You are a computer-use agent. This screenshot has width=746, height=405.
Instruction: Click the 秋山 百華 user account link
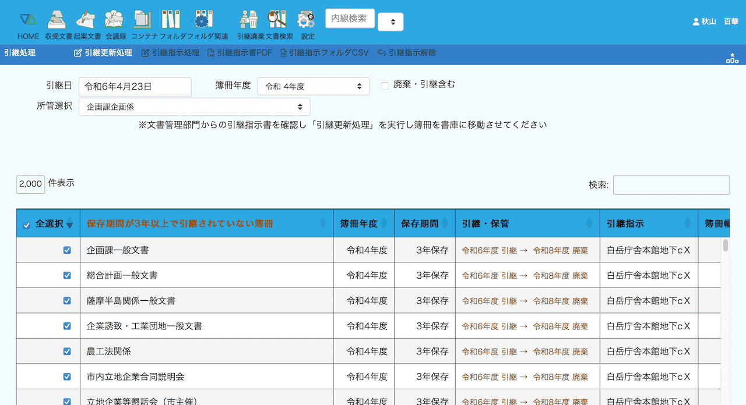pos(715,22)
